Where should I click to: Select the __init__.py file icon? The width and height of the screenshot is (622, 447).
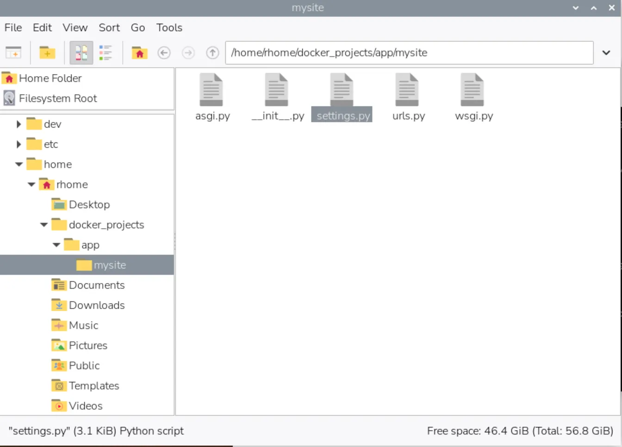click(x=277, y=90)
